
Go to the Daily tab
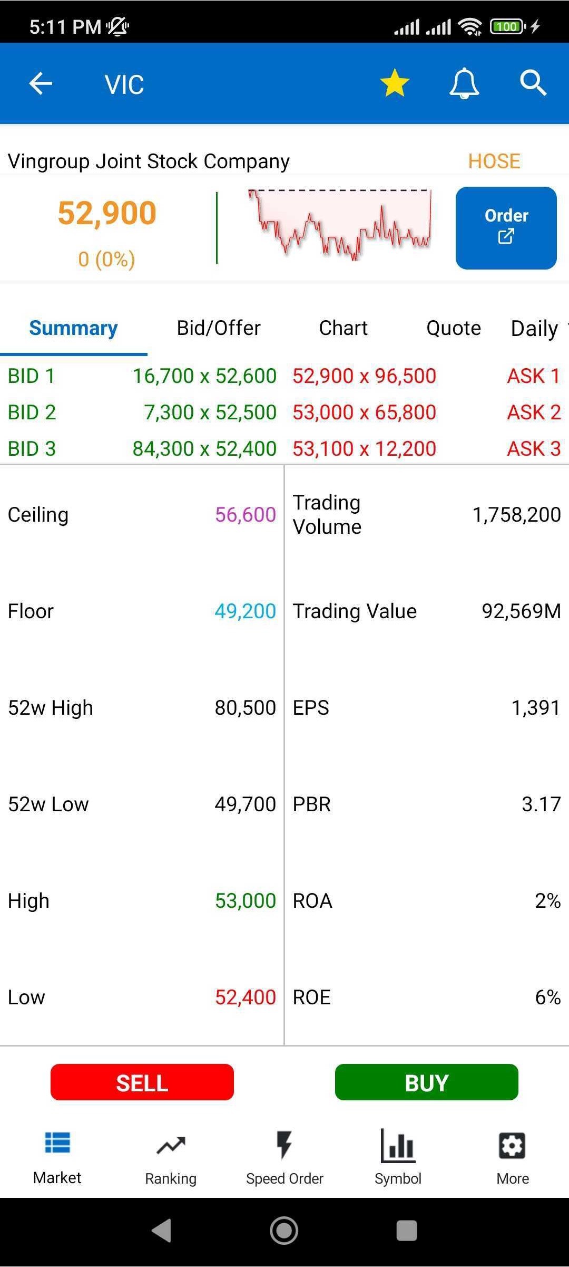click(534, 328)
